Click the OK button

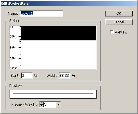(x=119, y=14)
